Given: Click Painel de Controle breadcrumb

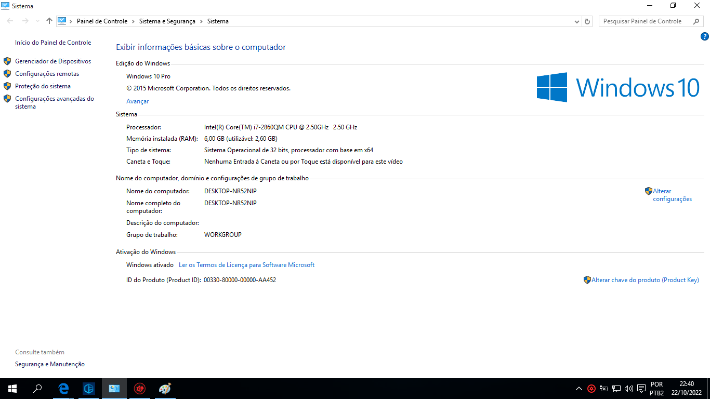Looking at the screenshot, I should point(102,21).
